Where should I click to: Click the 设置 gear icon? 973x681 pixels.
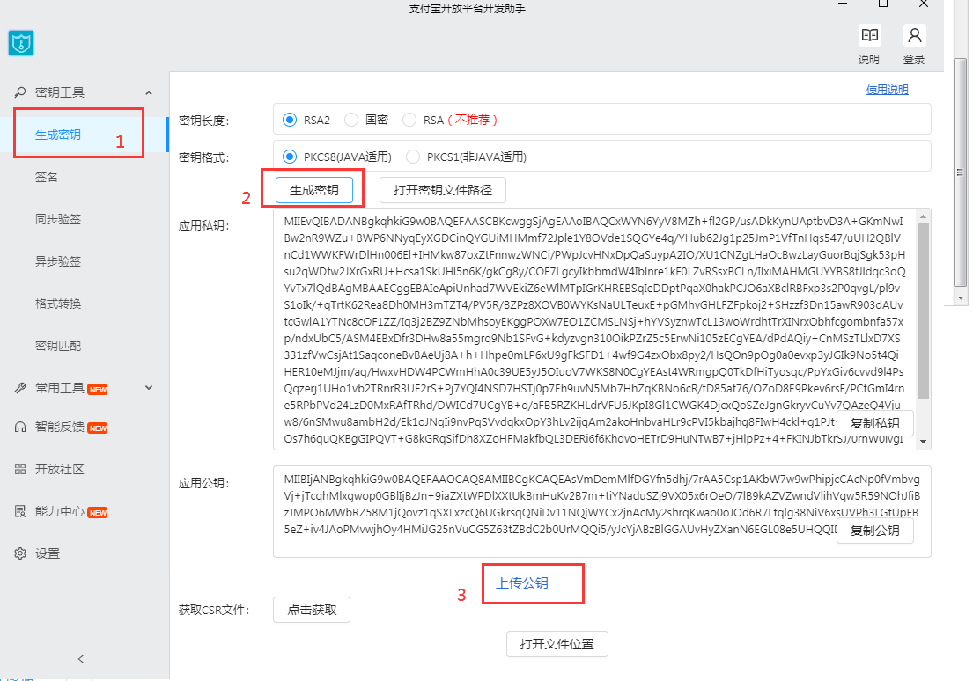(x=20, y=553)
